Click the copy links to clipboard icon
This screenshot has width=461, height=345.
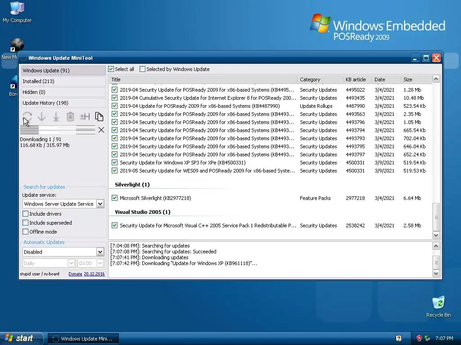99,116
